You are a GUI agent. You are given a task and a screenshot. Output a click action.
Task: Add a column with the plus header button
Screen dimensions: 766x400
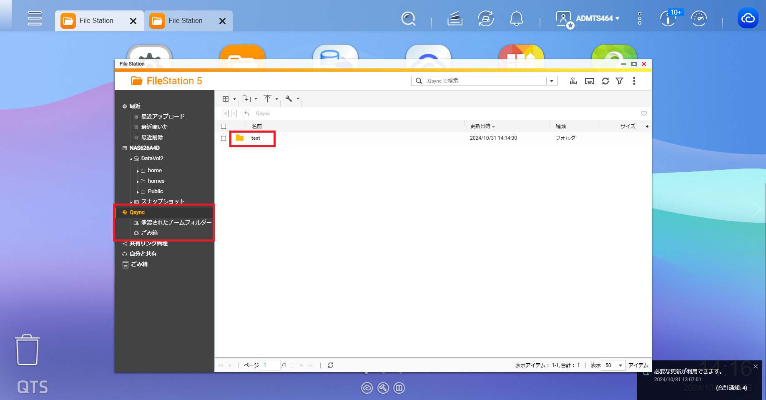(647, 126)
